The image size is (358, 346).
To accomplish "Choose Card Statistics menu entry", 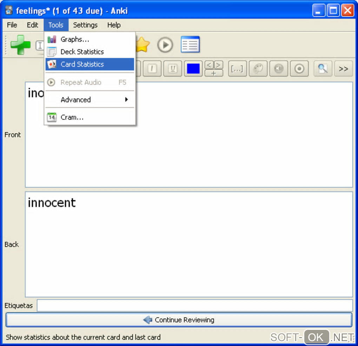I will pos(90,64).
